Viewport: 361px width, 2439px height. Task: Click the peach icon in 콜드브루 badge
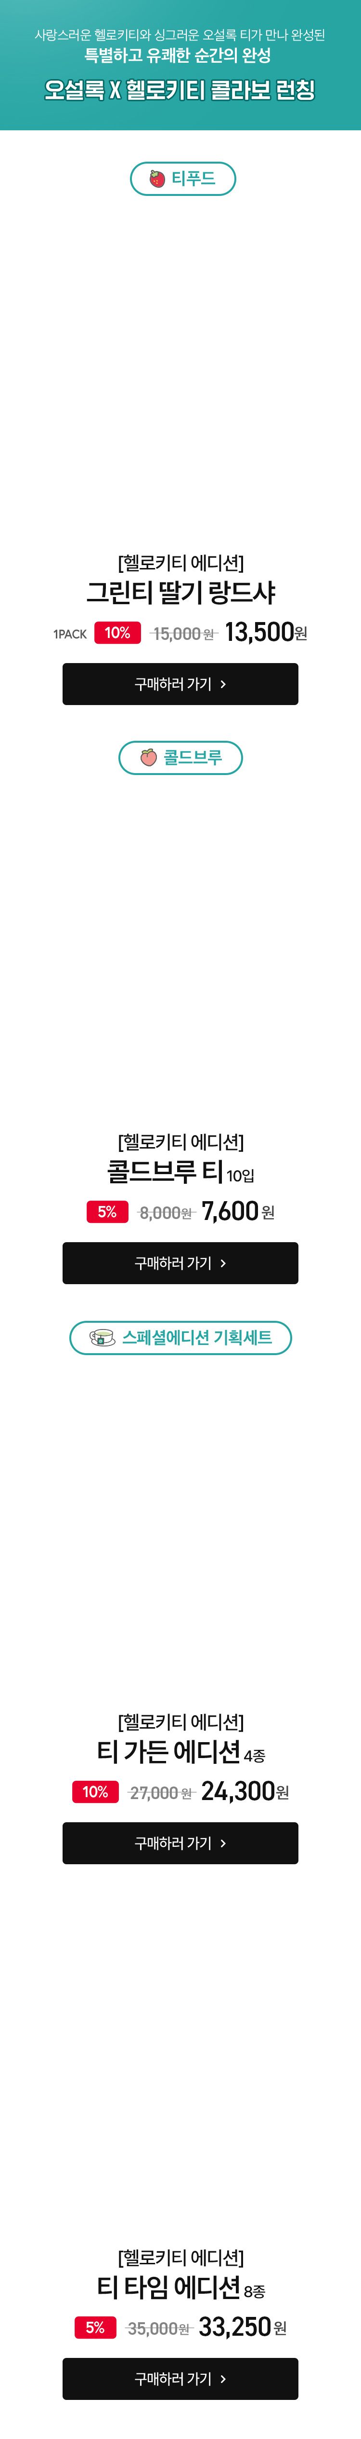148,758
